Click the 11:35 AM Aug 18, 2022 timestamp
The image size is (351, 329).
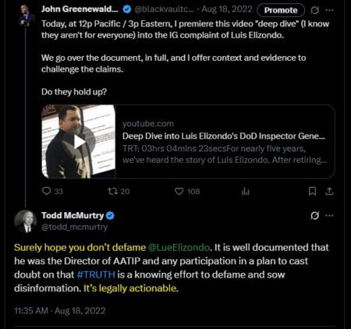(60, 311)
